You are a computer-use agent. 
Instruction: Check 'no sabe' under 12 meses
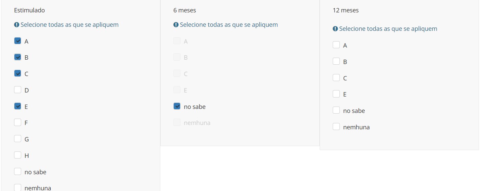pos(336,110)
